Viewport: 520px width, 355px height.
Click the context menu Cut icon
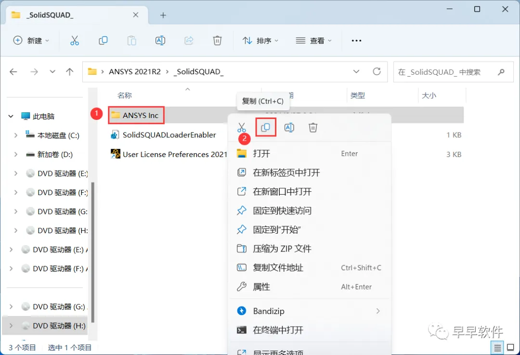click(x=242, y=127)
